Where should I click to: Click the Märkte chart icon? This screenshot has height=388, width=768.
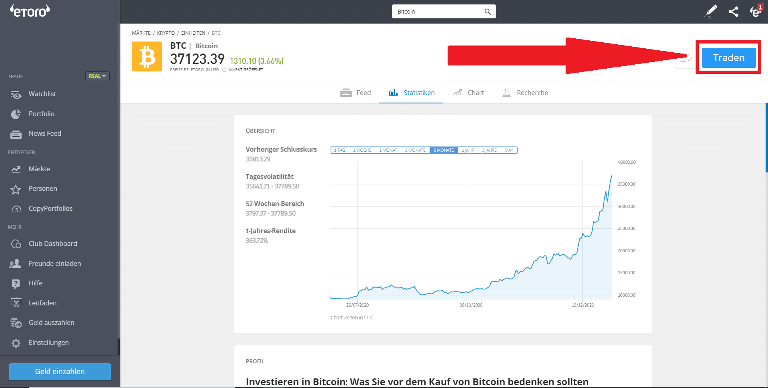[16, 169]
